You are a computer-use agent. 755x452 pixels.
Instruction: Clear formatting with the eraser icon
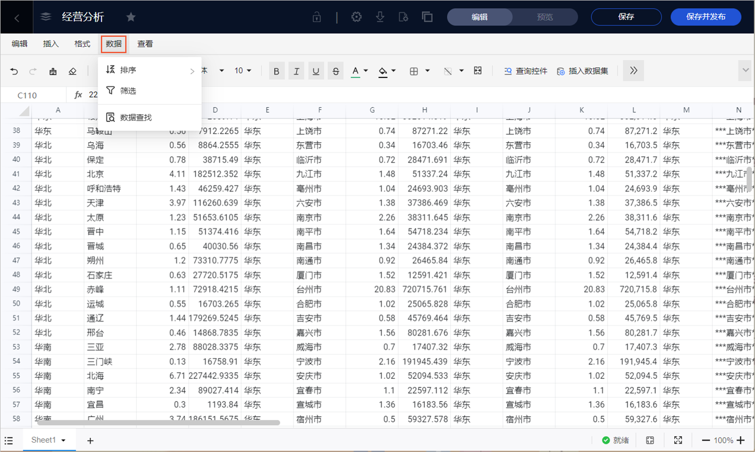(72, 71)
